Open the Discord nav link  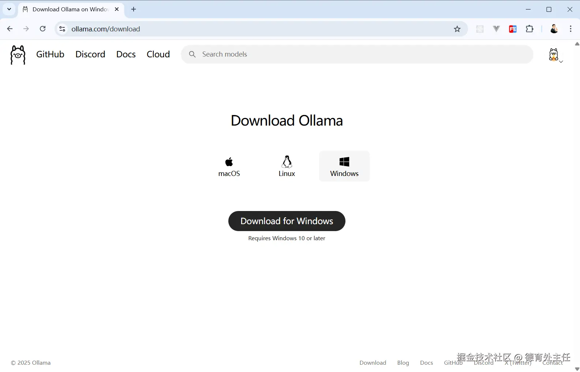pyautogui.click(x=90, y=54)
